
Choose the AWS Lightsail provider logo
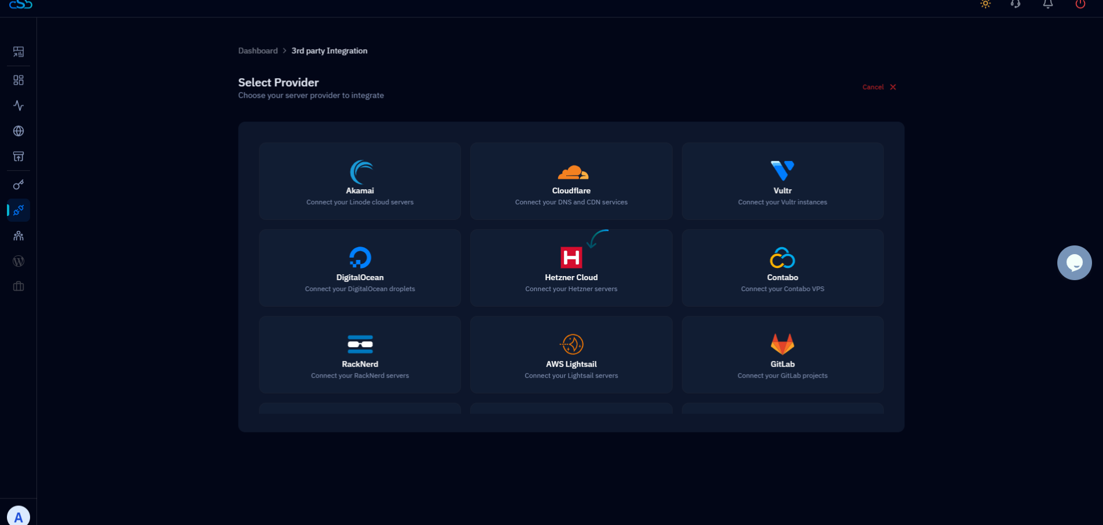tap(572, 344)
